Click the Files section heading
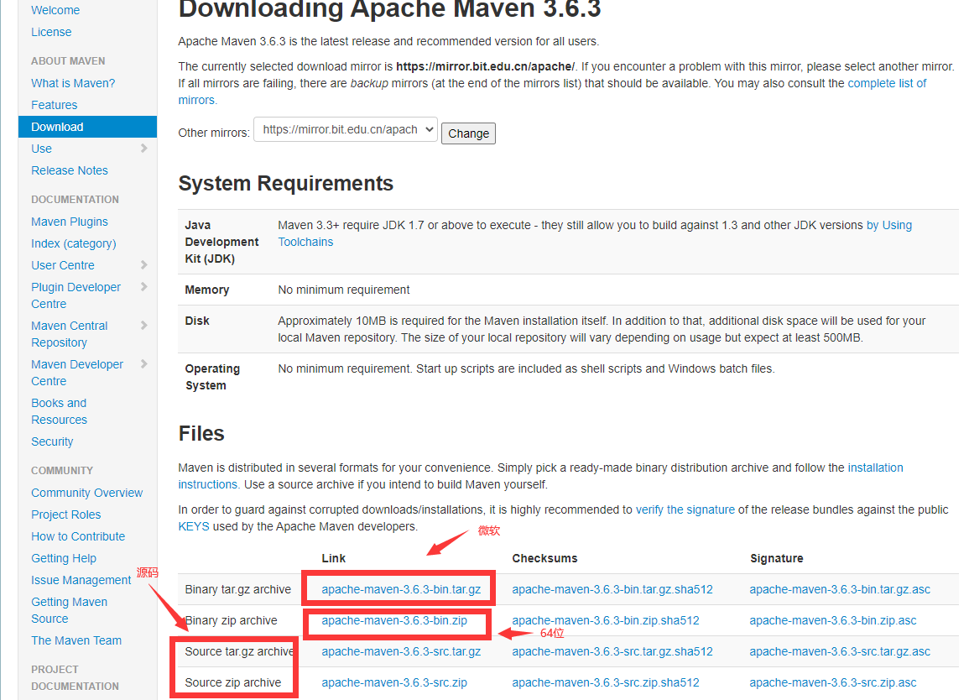The height and width of the screenshot is (700, 969). [x=201, y=433]
